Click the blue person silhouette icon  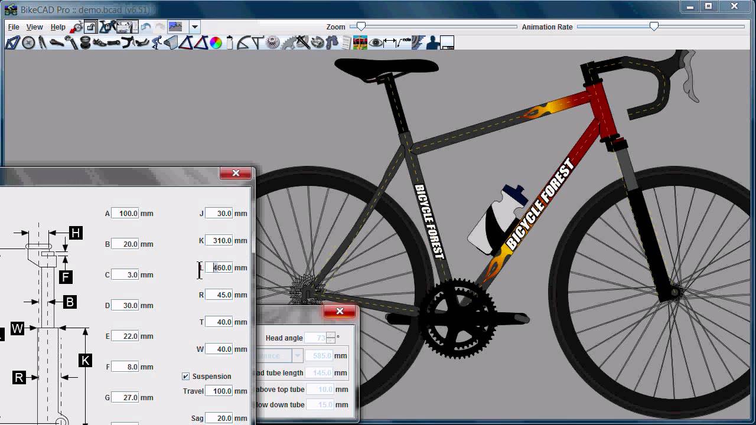click(432, 42)
